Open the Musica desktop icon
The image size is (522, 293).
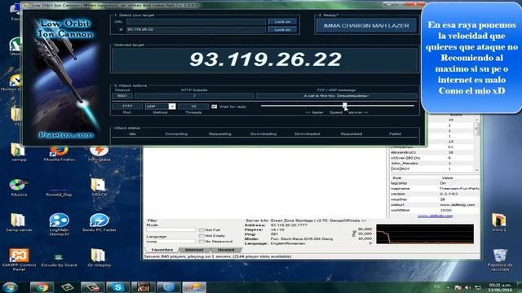tap(19, 188)
